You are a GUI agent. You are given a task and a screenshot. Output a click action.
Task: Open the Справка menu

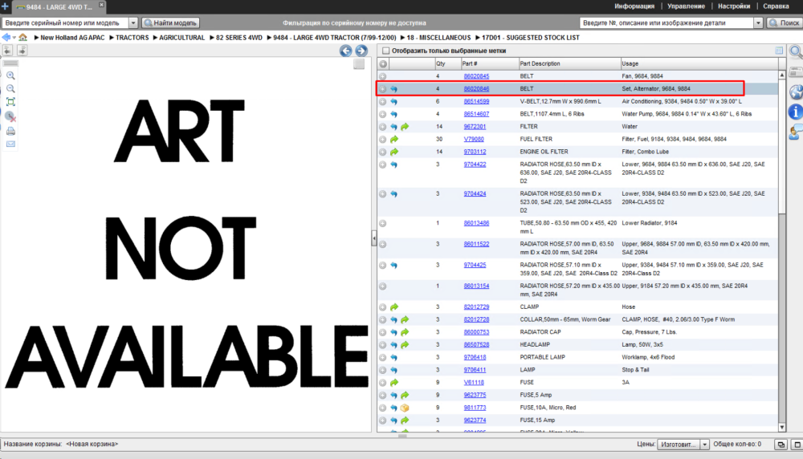776,6
